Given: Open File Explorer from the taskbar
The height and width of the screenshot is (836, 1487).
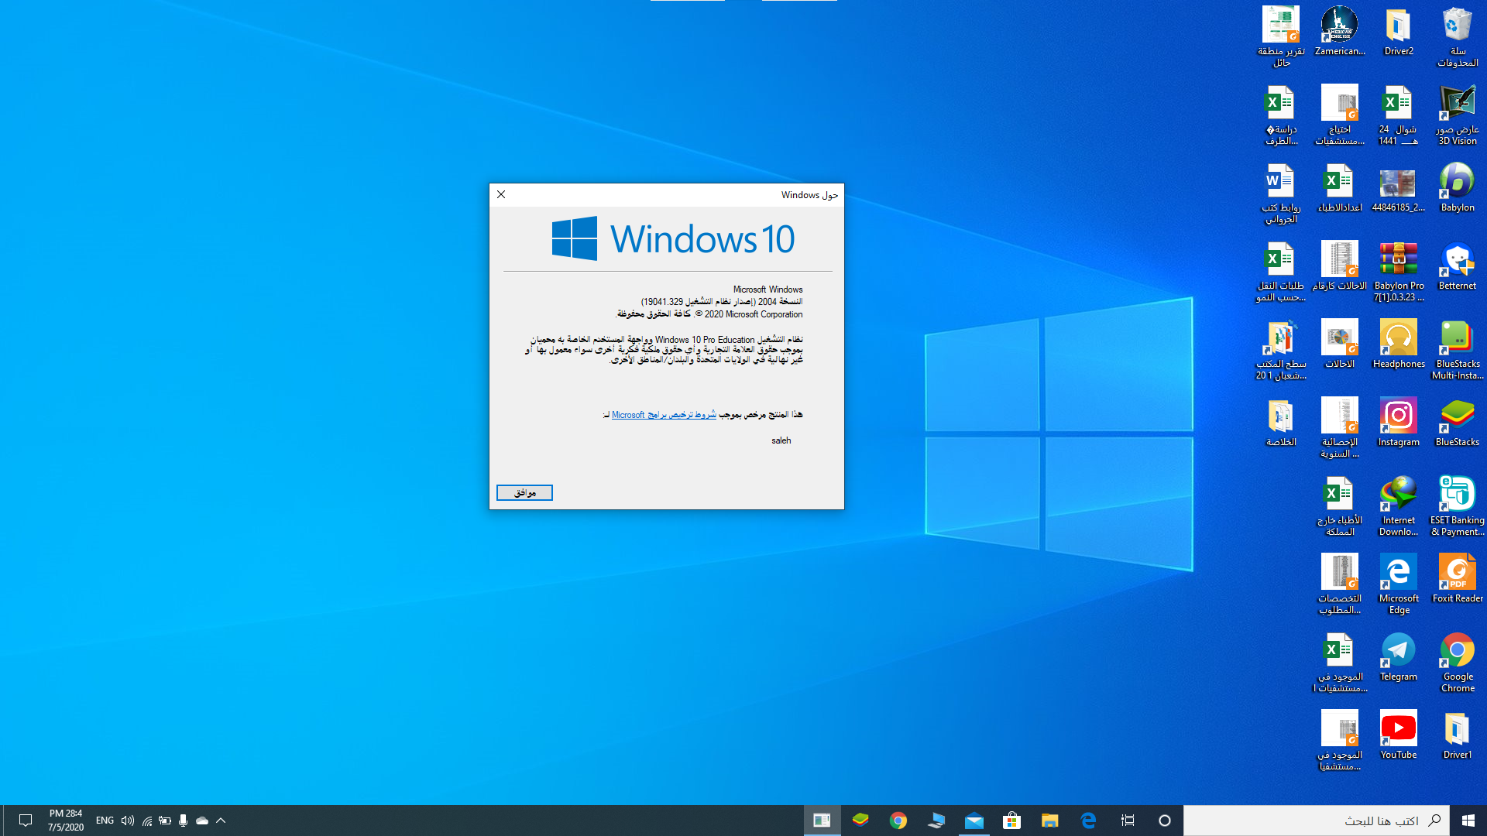Looking at the screenshot, I should coord(1049,821).
